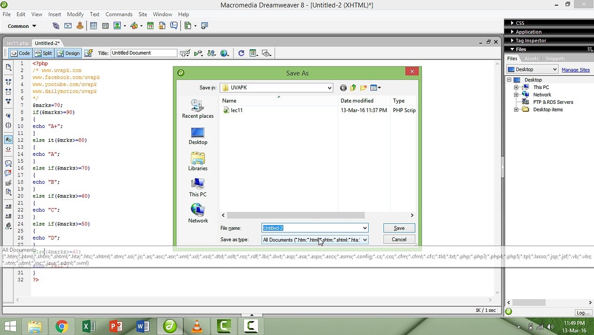The height and width of the screenshot is (335, 594).
Task: Click Cancel in the Save As dialog
Action: pos(399,240)
